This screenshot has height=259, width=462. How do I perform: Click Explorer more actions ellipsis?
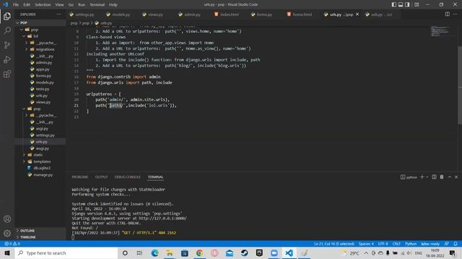coord(59,14)
